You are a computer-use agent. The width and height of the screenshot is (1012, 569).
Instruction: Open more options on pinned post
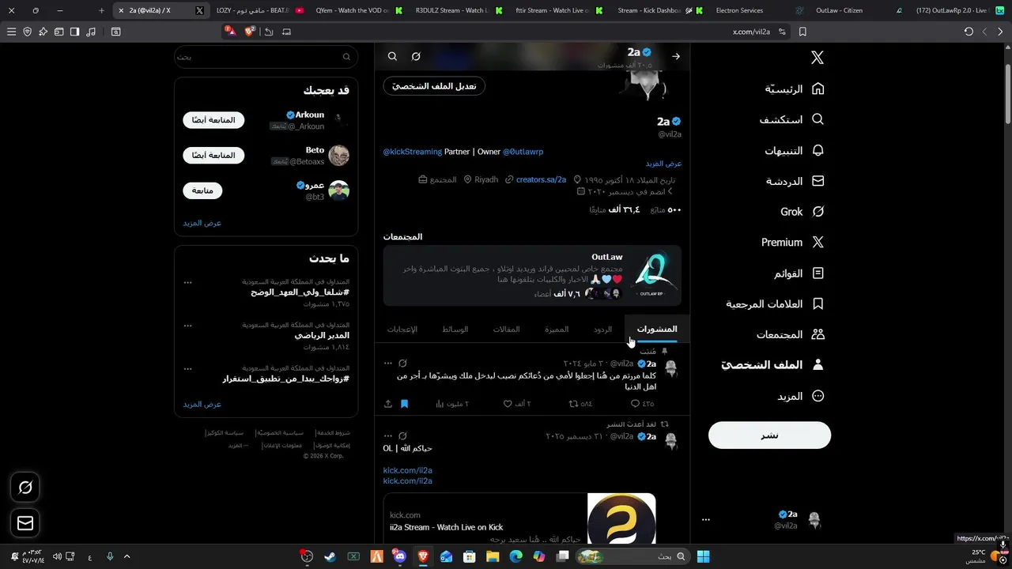pos(387,364)
